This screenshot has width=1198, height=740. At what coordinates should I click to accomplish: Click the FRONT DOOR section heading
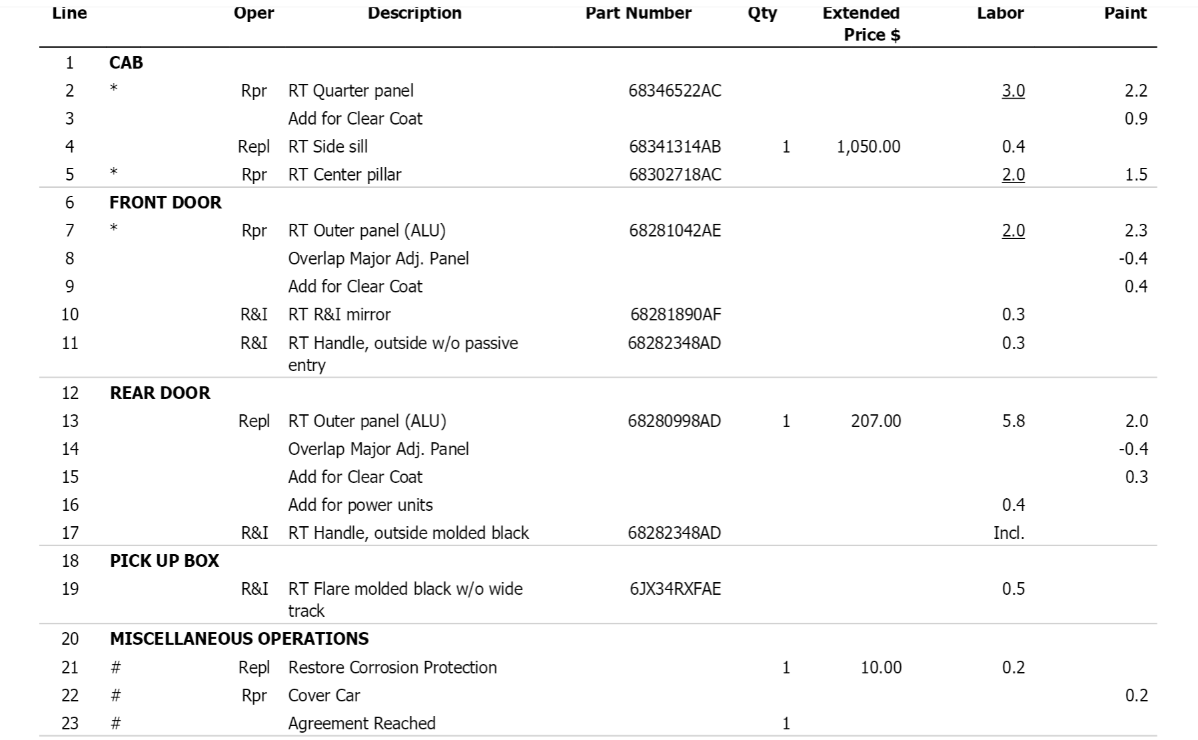(165, 202)
